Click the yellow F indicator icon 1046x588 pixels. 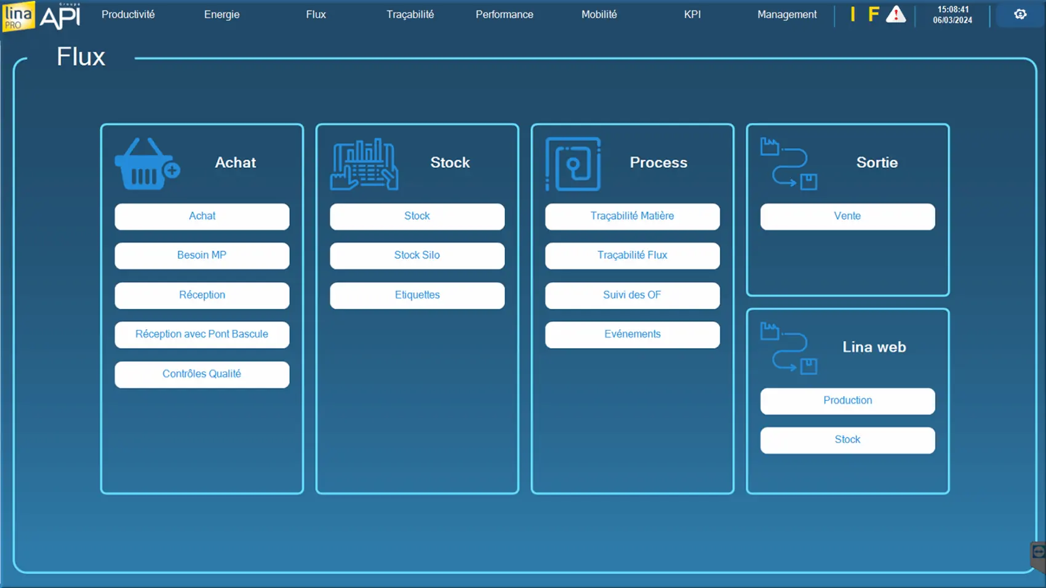pyautogui.click(x=873, y=14)
